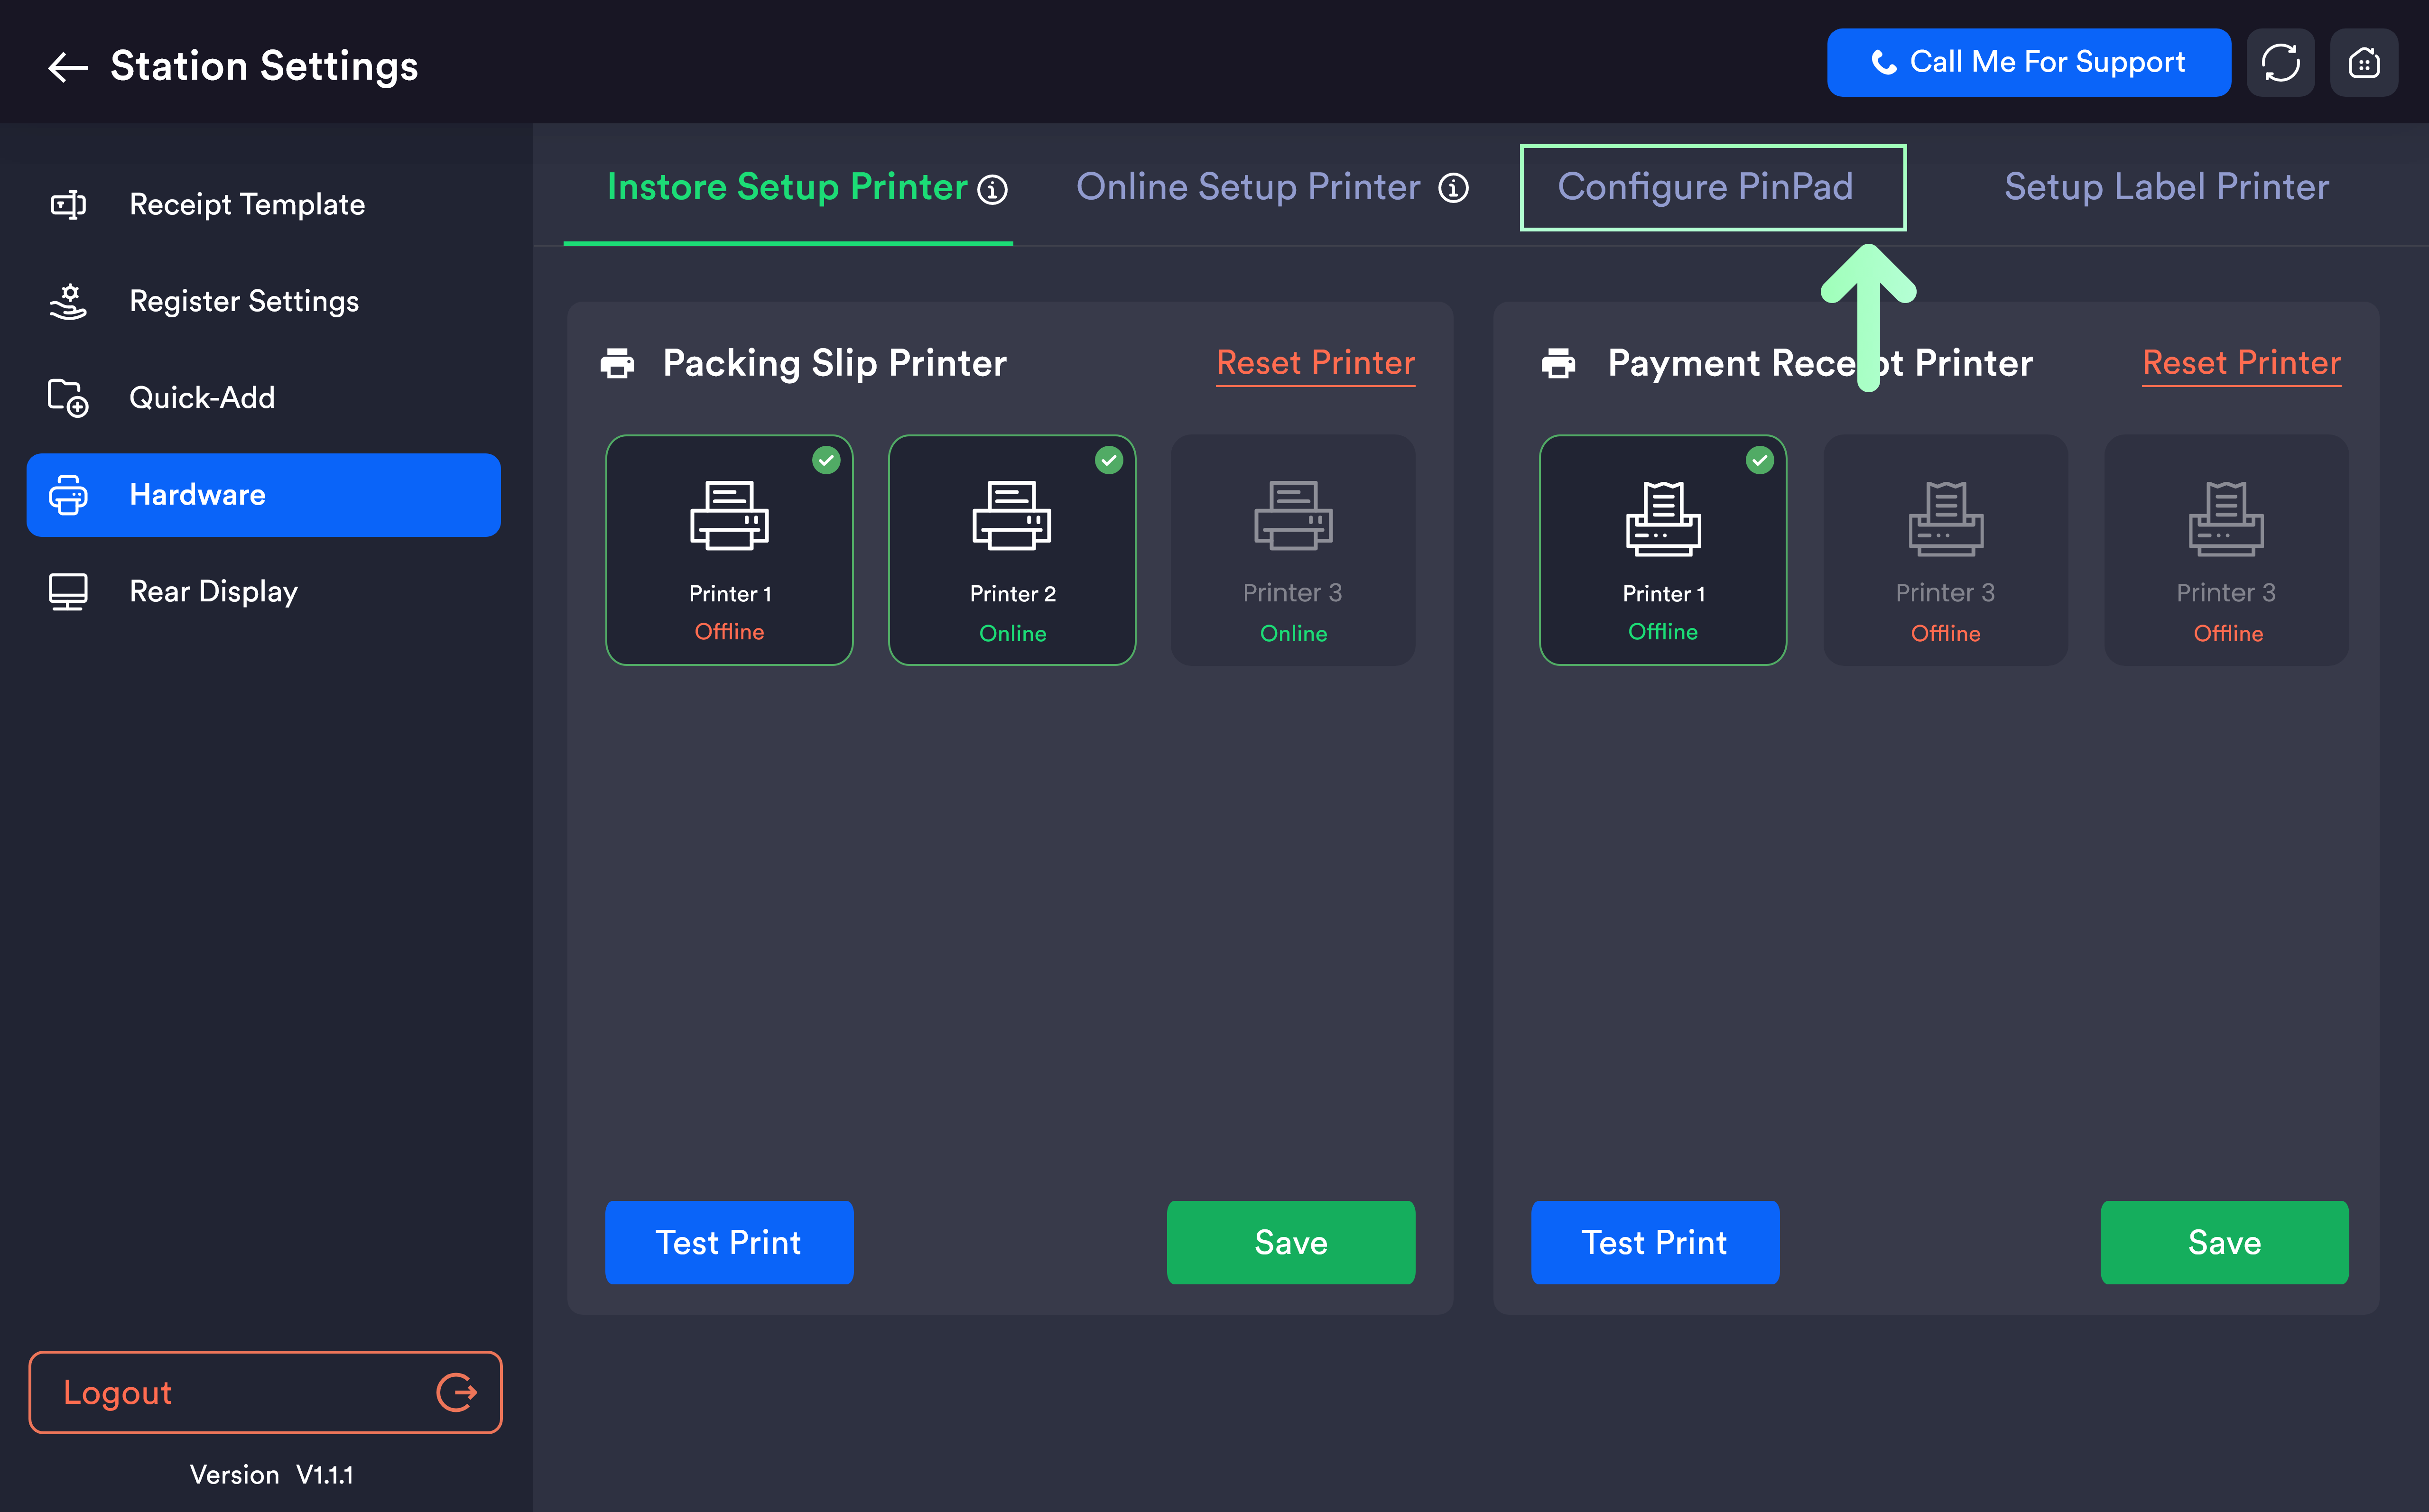Image resolution: width=2429 pixels, height=1512 pixels.
Task: Click the home icon in top right
Action: 2363,63
